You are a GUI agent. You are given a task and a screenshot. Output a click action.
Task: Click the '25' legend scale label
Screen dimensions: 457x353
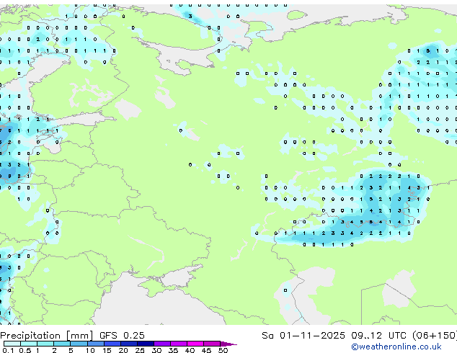140,350
